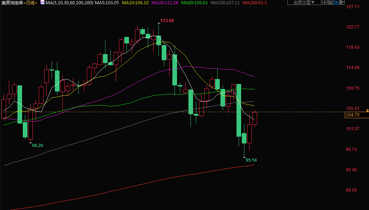Click the MA indicator chart icon
Screen dimensions: 369x210
click(x=42, y=2)
